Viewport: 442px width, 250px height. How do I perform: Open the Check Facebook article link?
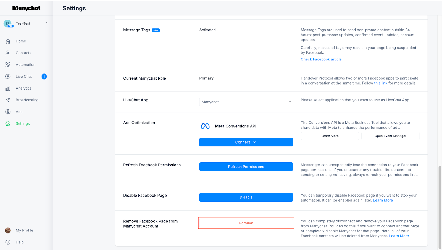coord(321,59)
